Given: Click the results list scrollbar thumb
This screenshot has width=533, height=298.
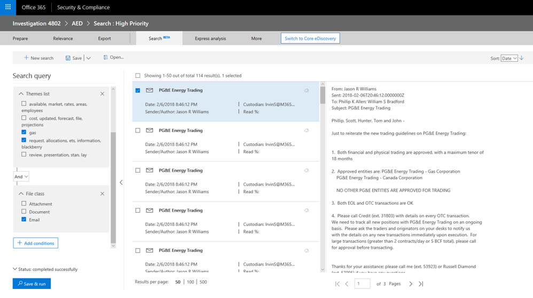Looking at the screenshot, I should tap(323, 95).
